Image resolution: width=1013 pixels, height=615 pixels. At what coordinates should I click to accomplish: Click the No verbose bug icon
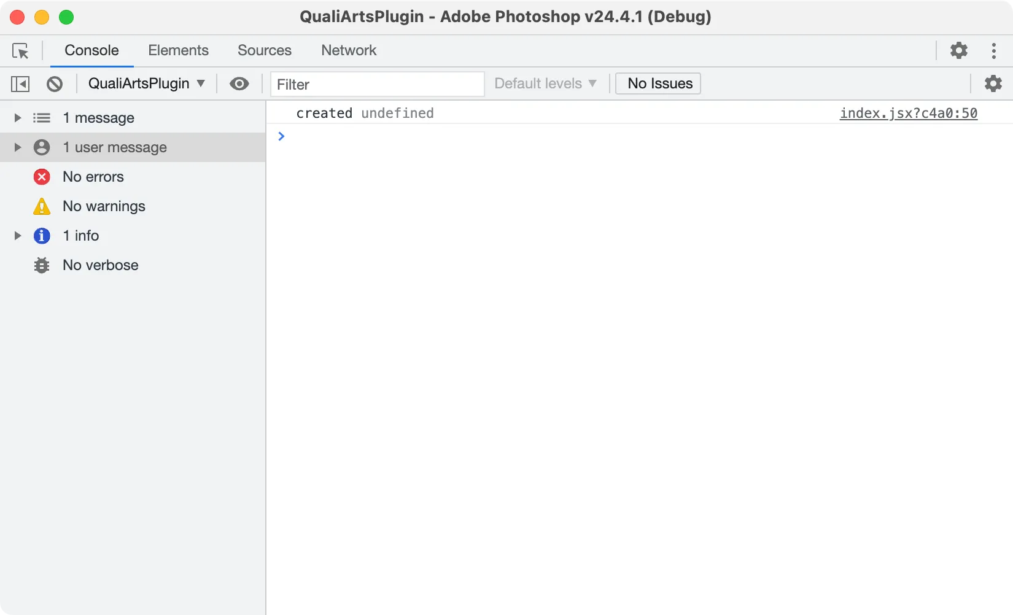[42, 265]
